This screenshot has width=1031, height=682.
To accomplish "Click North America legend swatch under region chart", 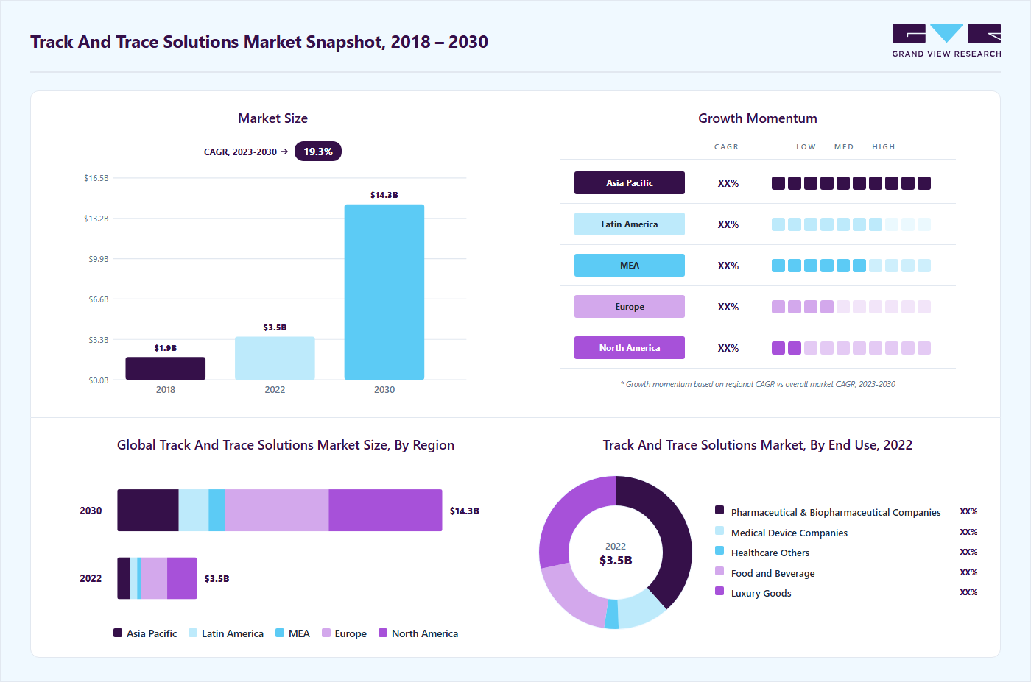I will click(383, 633).
